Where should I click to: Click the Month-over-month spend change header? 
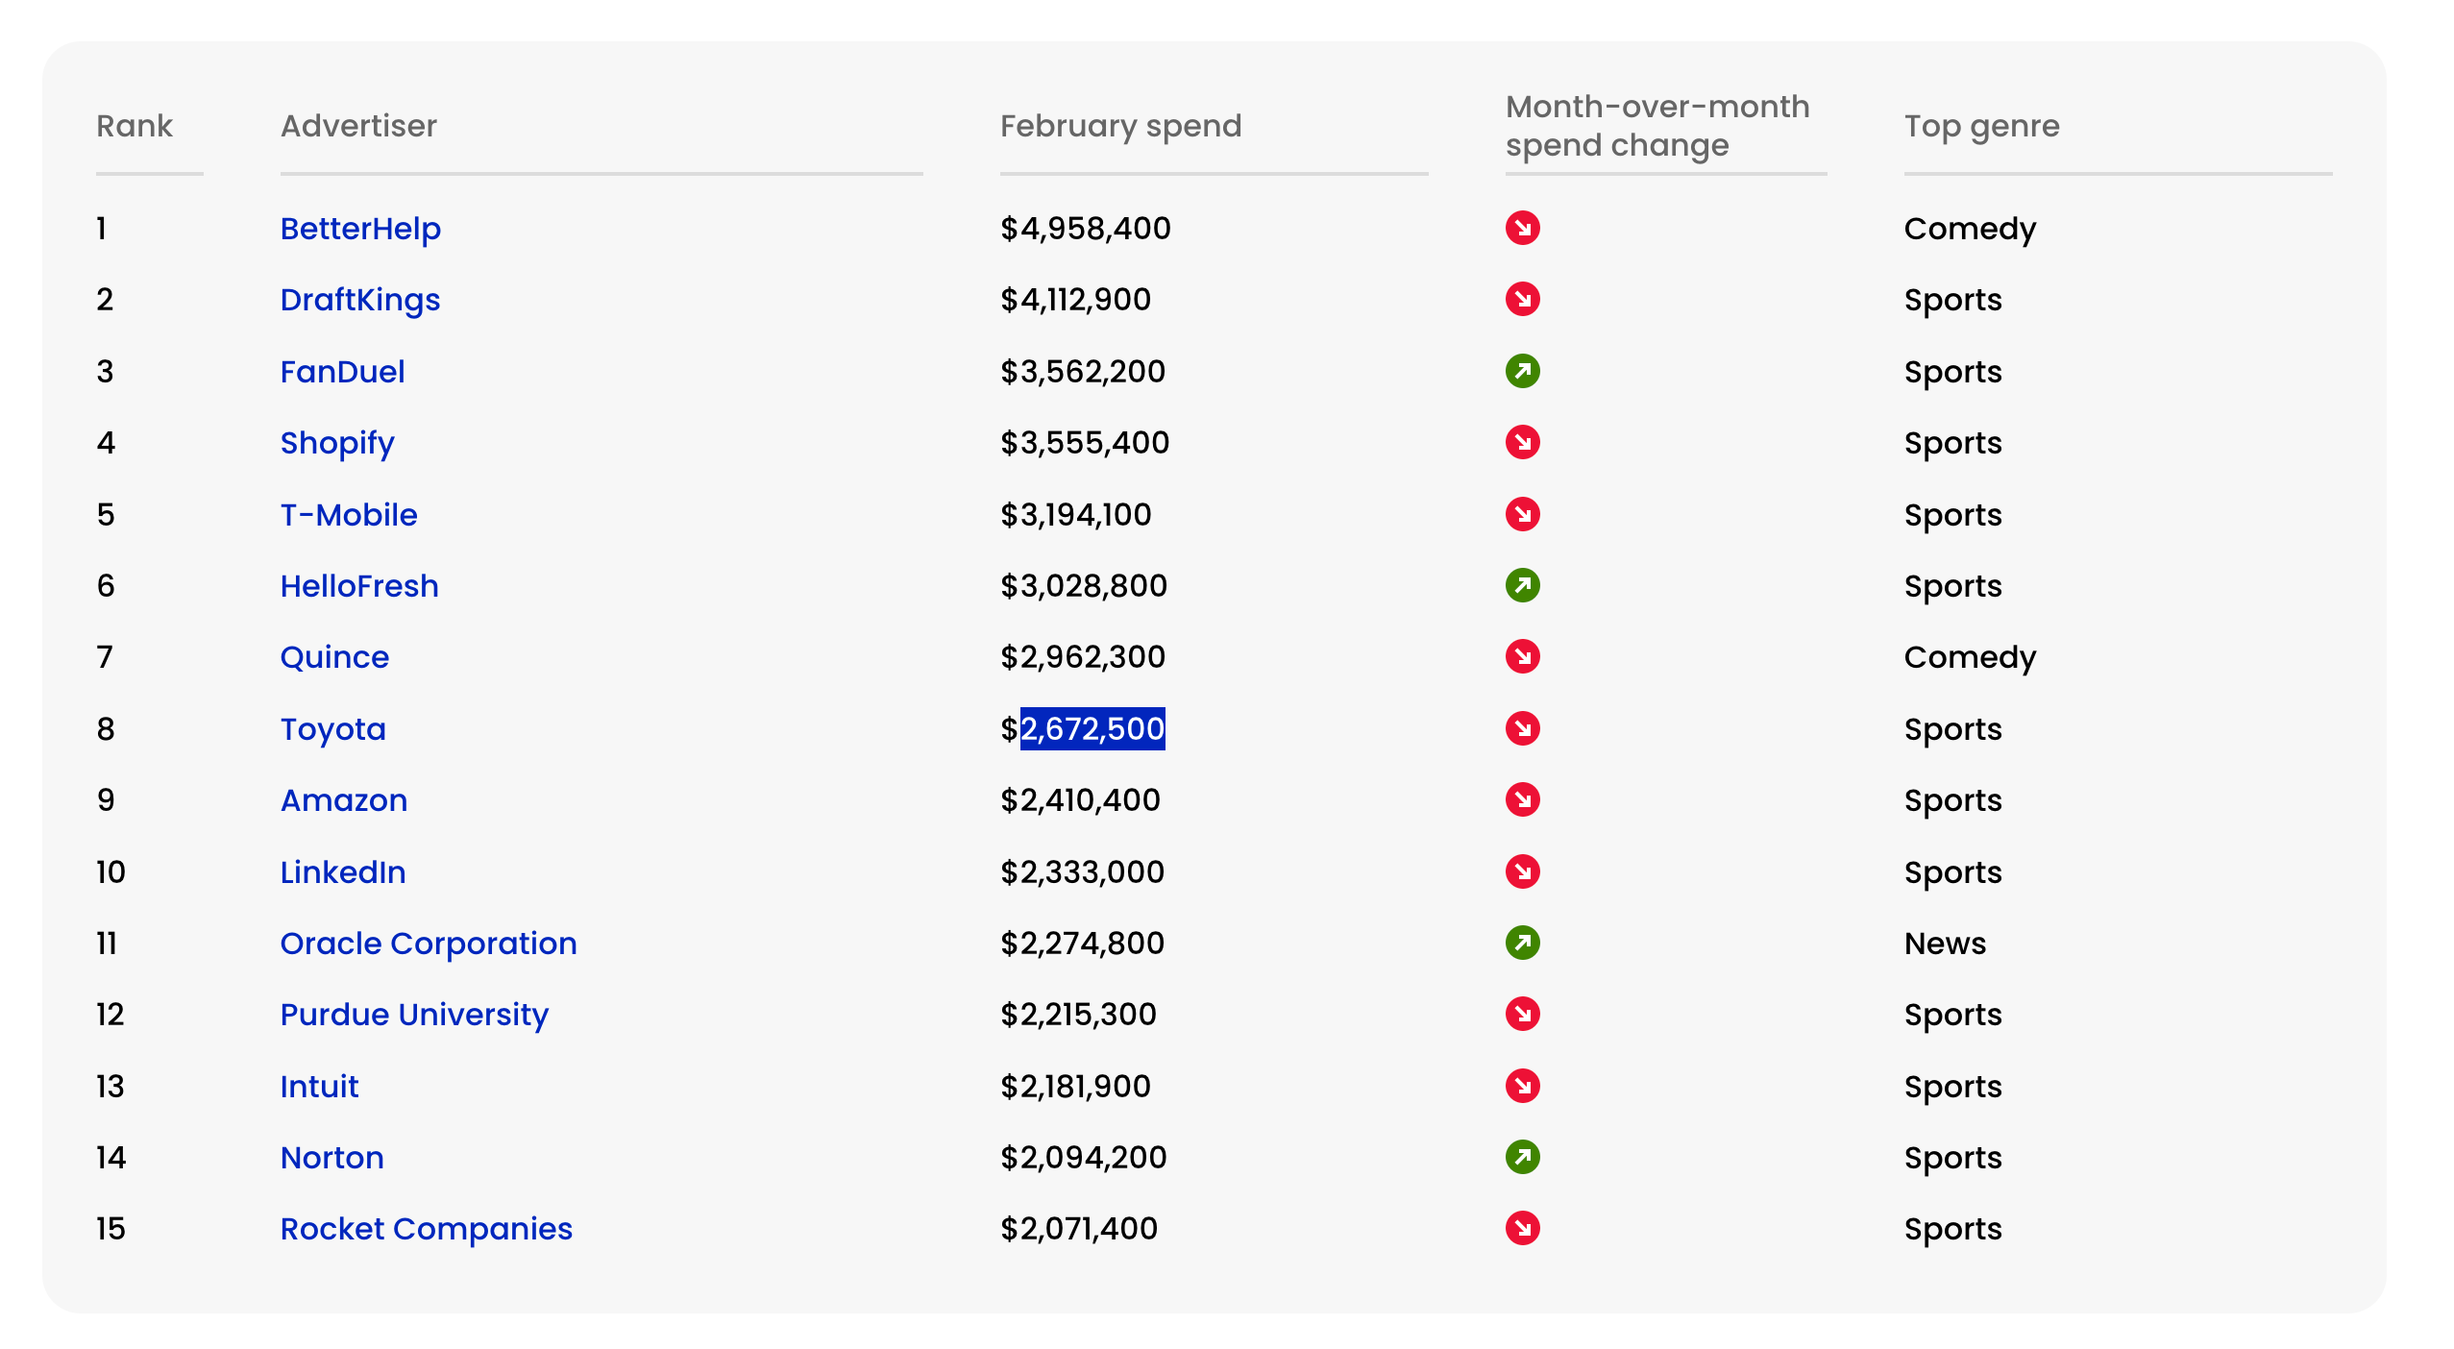(x=1656, y=126)
